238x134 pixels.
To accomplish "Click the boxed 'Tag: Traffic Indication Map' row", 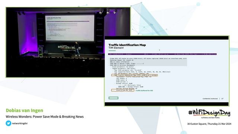I will (x=135, y=75).
